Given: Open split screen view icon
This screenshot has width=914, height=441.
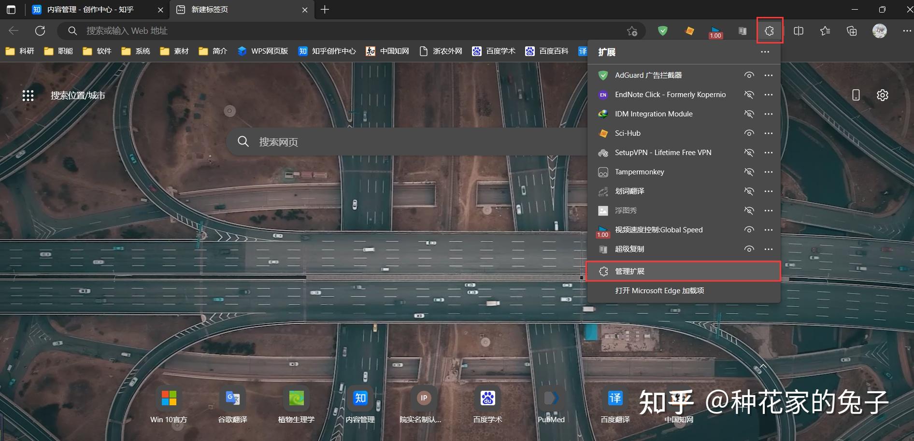Looking at the screenshot, I should point(799,31).
